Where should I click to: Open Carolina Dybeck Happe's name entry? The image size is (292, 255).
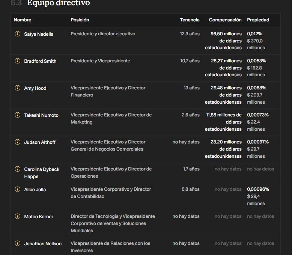(x=42, y=173)
